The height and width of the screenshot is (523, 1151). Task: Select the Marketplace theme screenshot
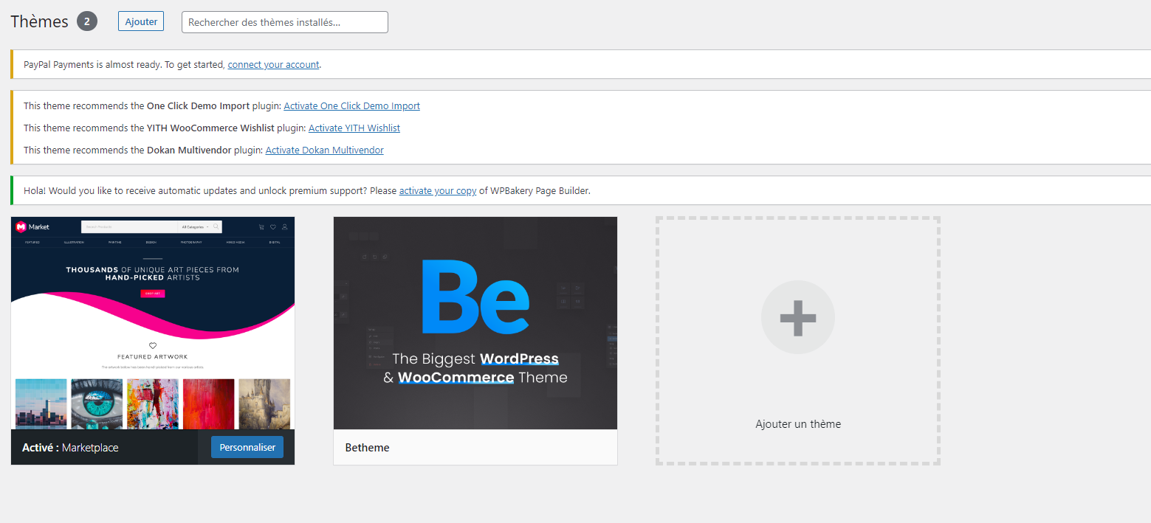[153, 323]
